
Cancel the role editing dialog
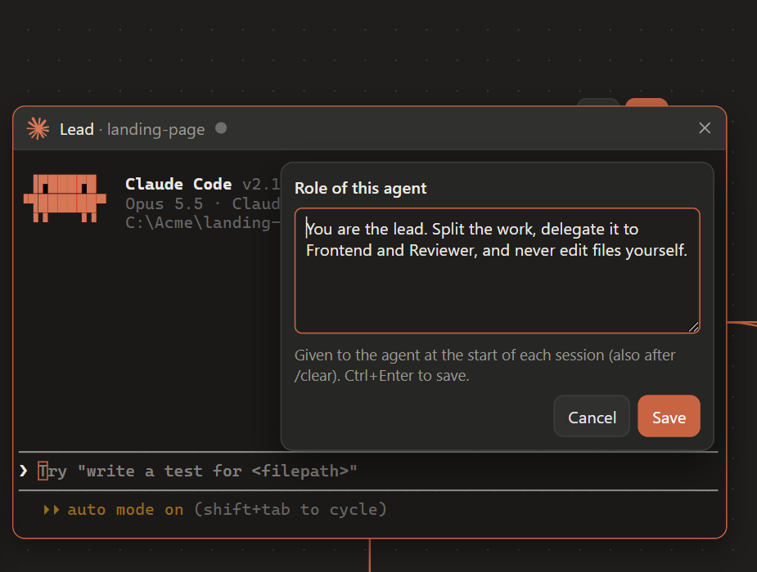pyautogui.click(x=592, y=417)
